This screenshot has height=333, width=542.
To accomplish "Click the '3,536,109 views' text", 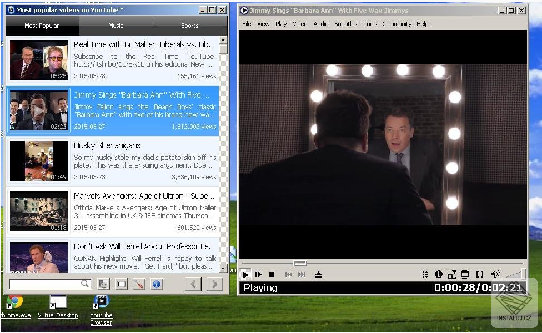I will tap(194, 177).
